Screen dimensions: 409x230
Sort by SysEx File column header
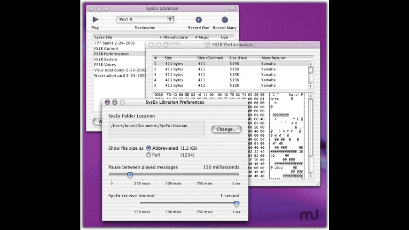(x=128, y=37)
